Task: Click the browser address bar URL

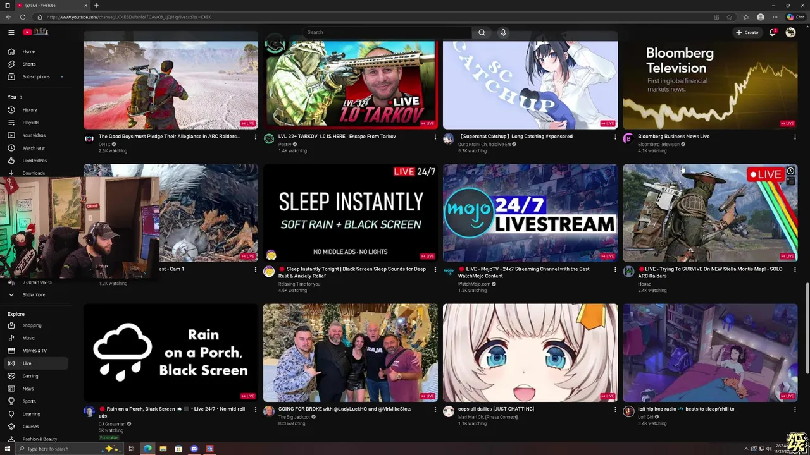Action: coord(129,17)
